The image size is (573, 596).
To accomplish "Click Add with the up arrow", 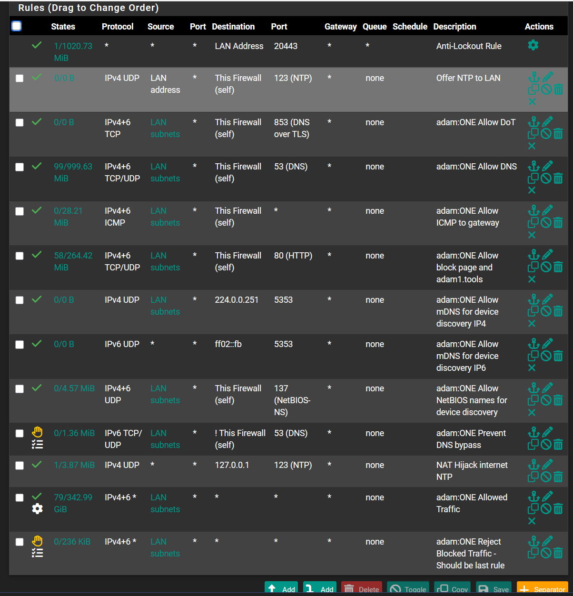I will click(281, 590).
